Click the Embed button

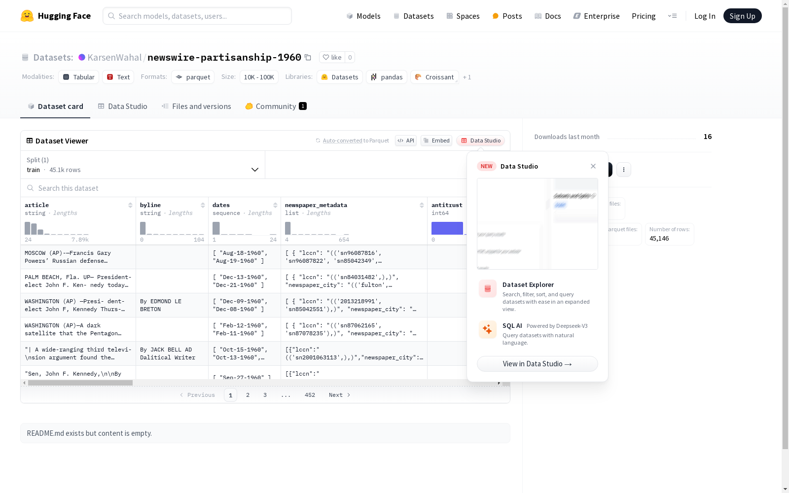436,141
